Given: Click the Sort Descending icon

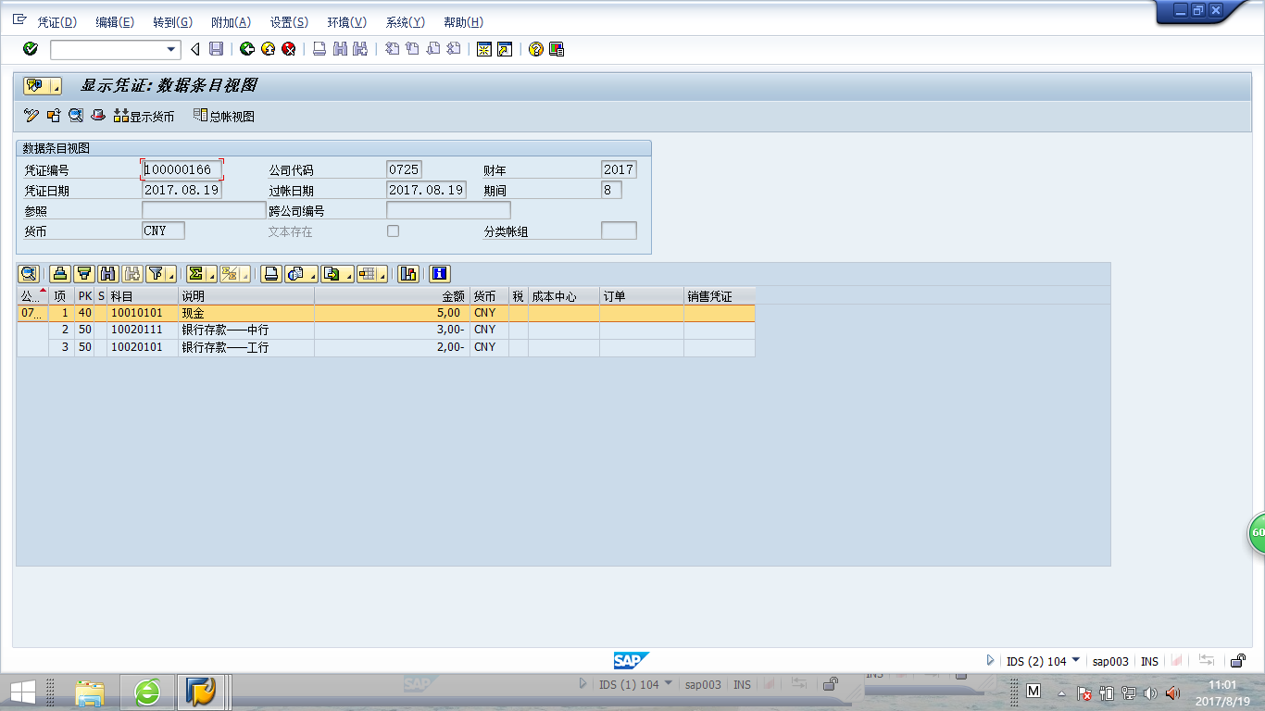Looking at the screenshot, I should (83, 273).
